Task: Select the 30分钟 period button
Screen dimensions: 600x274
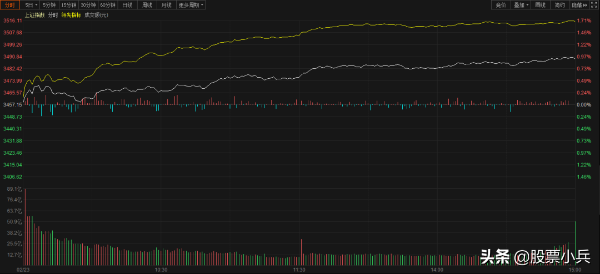Action: tap(88, 5)
